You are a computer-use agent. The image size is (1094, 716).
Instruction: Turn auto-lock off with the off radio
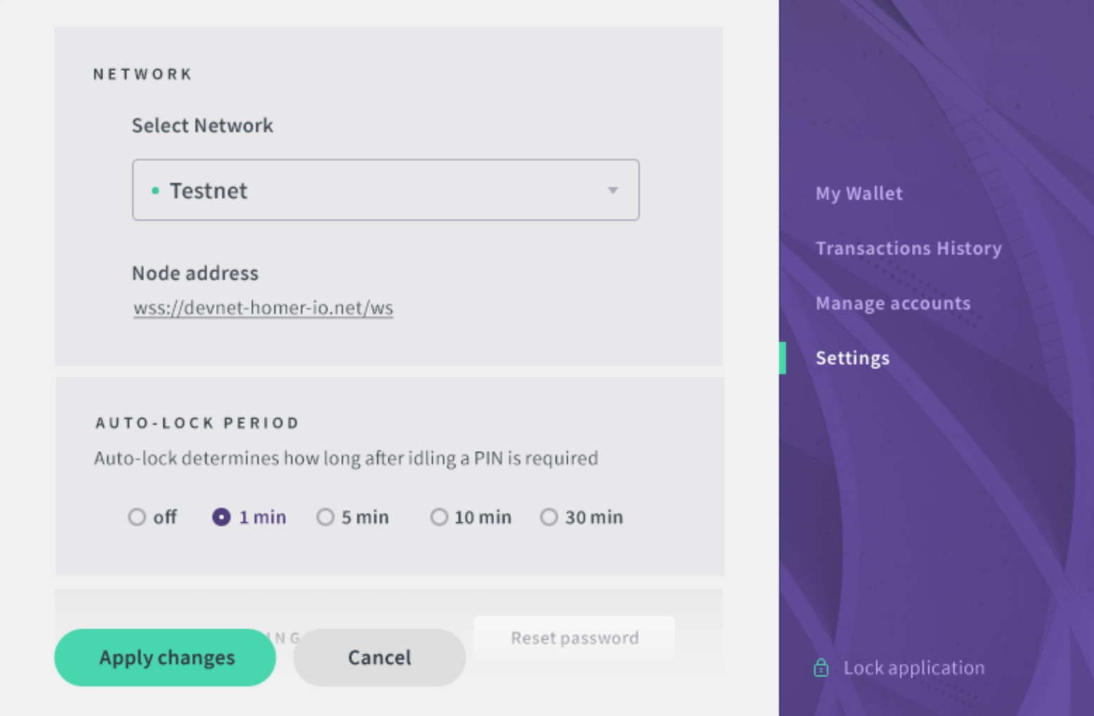[137, 517]
